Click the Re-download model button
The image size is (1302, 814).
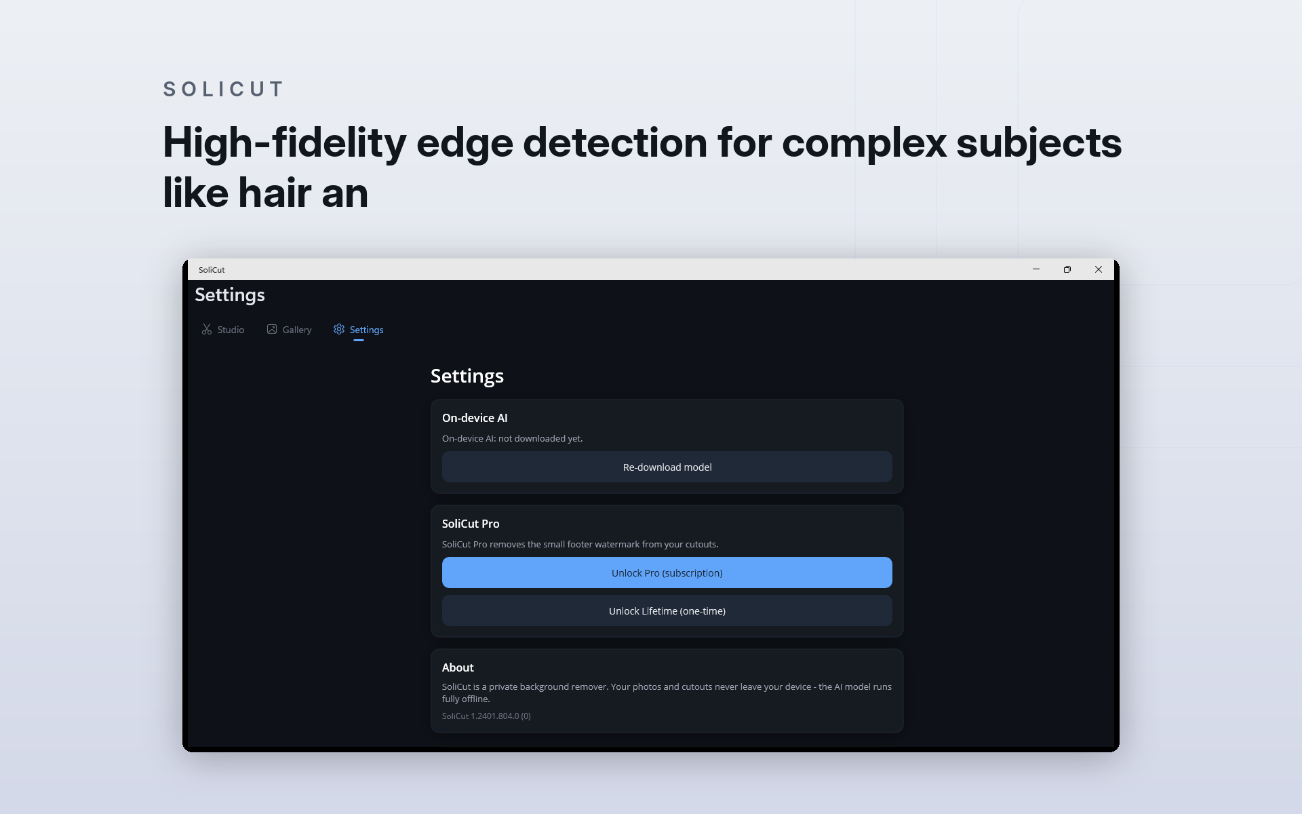667,467
